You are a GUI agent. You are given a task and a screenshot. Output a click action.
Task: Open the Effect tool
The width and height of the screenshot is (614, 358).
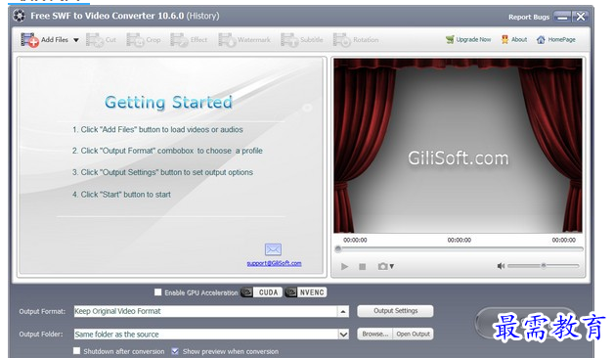click(x=189, y=39)
